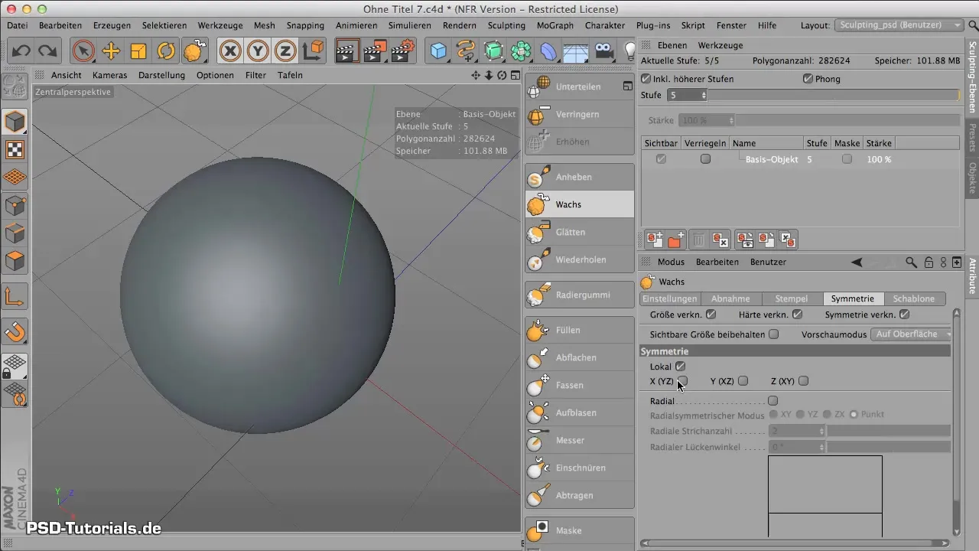Open the Vorschaumodus dropdown
This screenshot has height=551, width=979.
click(912, 334)
